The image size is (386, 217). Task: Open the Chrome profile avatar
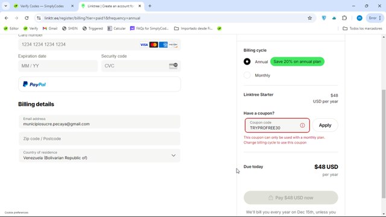(x=359, y=18)
